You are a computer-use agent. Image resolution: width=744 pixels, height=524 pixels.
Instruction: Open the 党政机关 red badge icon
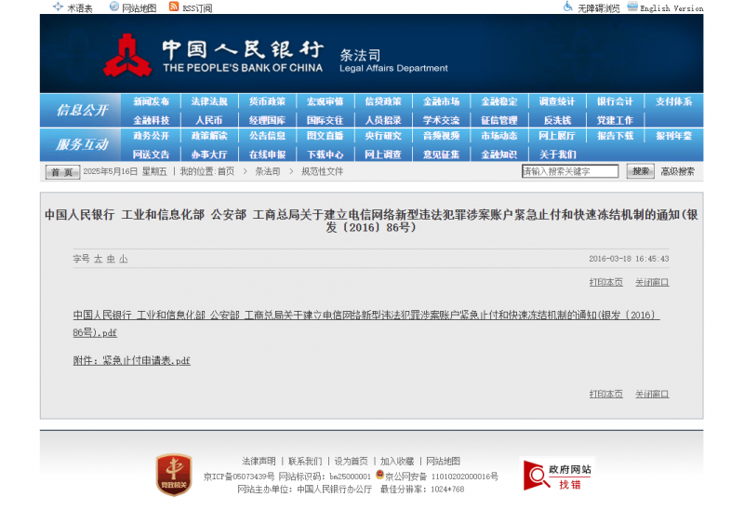pyautogui.click(x=173, y=474)
